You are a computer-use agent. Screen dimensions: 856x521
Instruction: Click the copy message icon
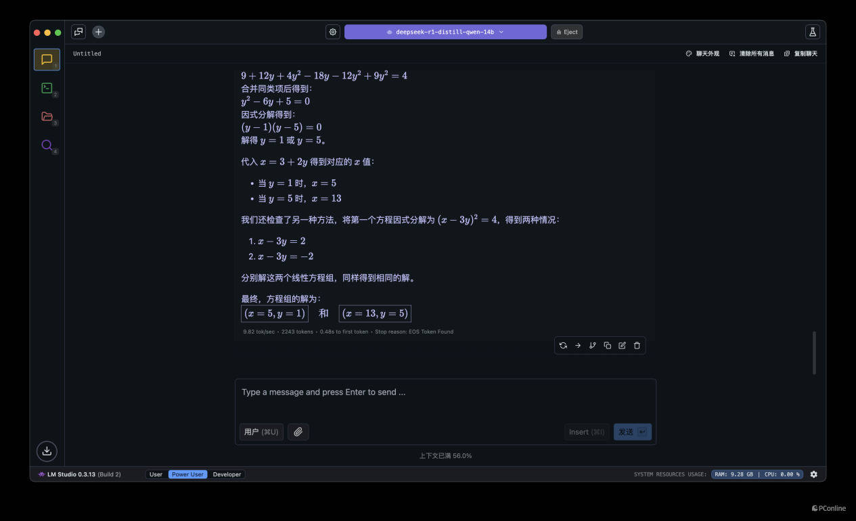(607, 346)
